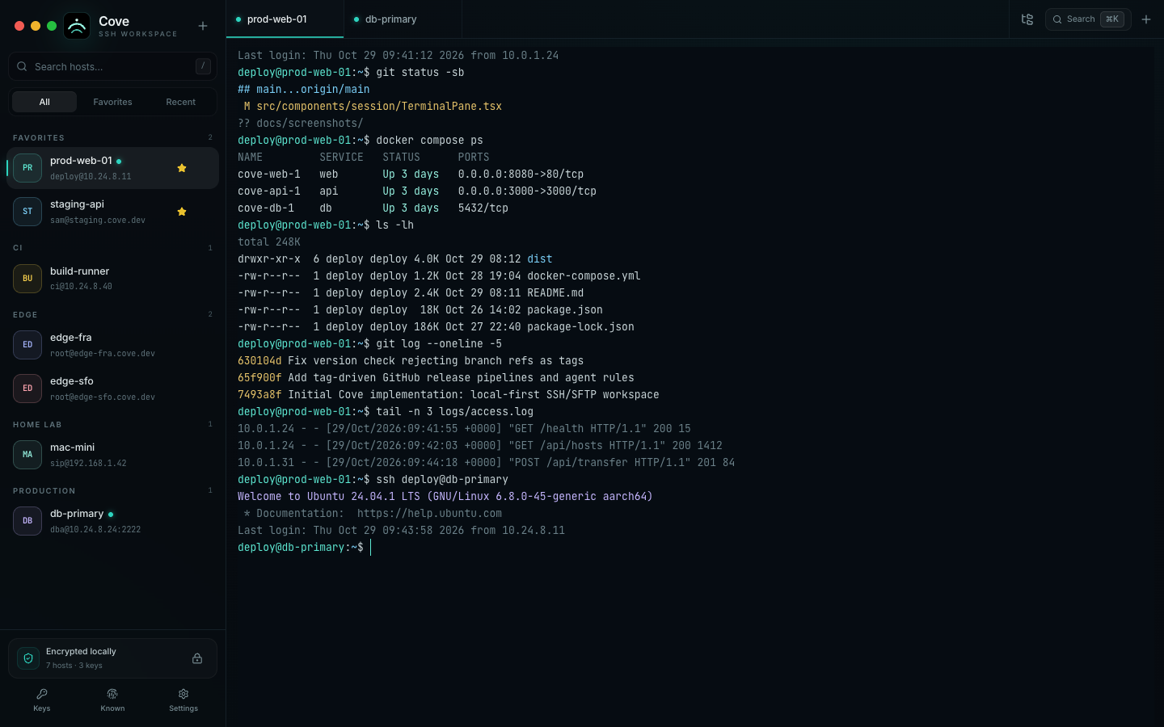Click the prod-web-01 PR avatar
This screenshot has height=727, width=1164.
coord(27,168)
